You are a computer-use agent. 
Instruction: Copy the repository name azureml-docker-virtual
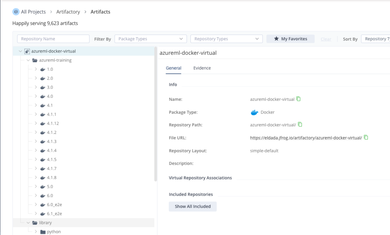(299, 99)
